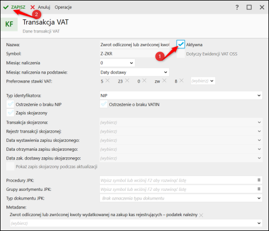Click the KF logo tile

[x=9, y=24]
